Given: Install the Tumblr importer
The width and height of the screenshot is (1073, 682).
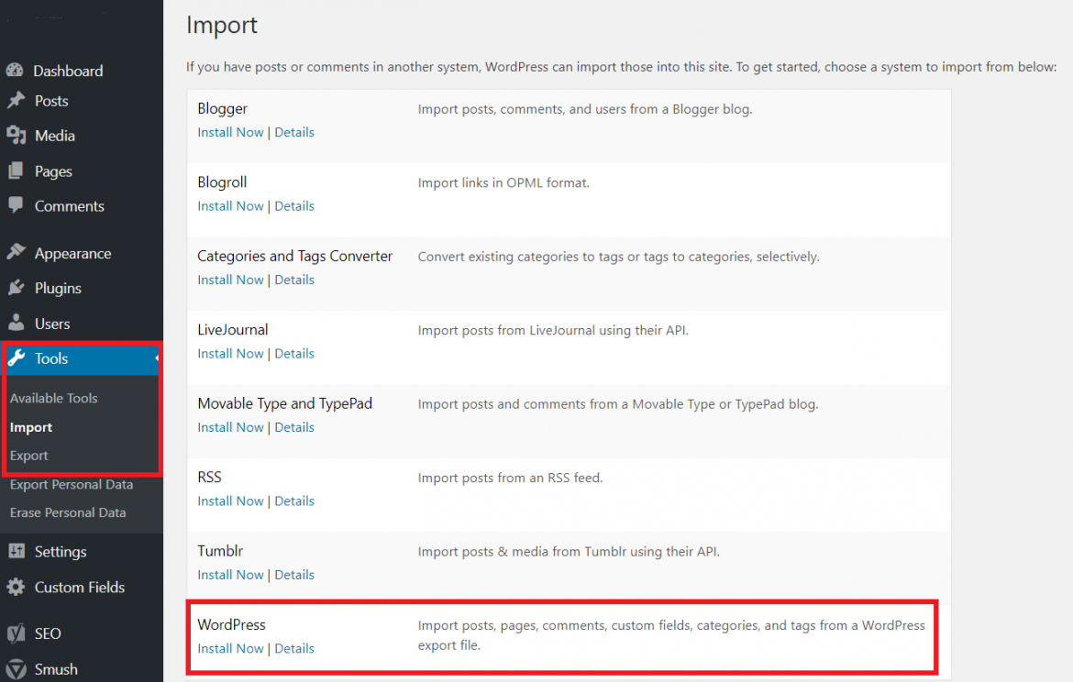Looking at the screenshot, I should 230,574.
